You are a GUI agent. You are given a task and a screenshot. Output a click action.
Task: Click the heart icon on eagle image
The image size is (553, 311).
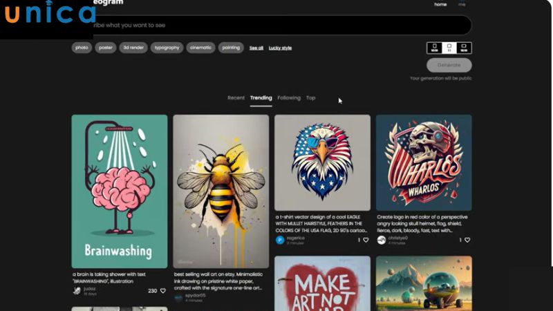click(x=366, y=240)
